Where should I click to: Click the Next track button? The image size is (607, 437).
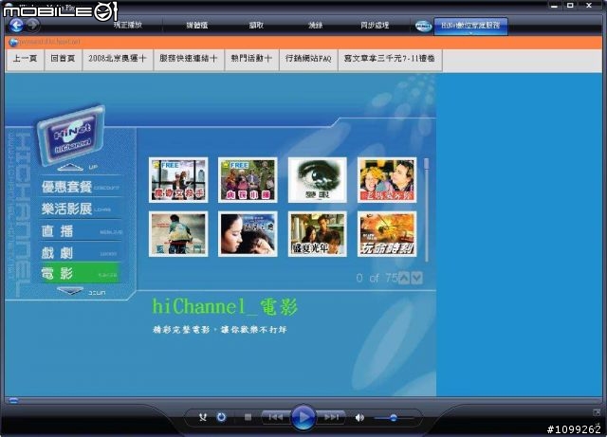click(331, 417)
